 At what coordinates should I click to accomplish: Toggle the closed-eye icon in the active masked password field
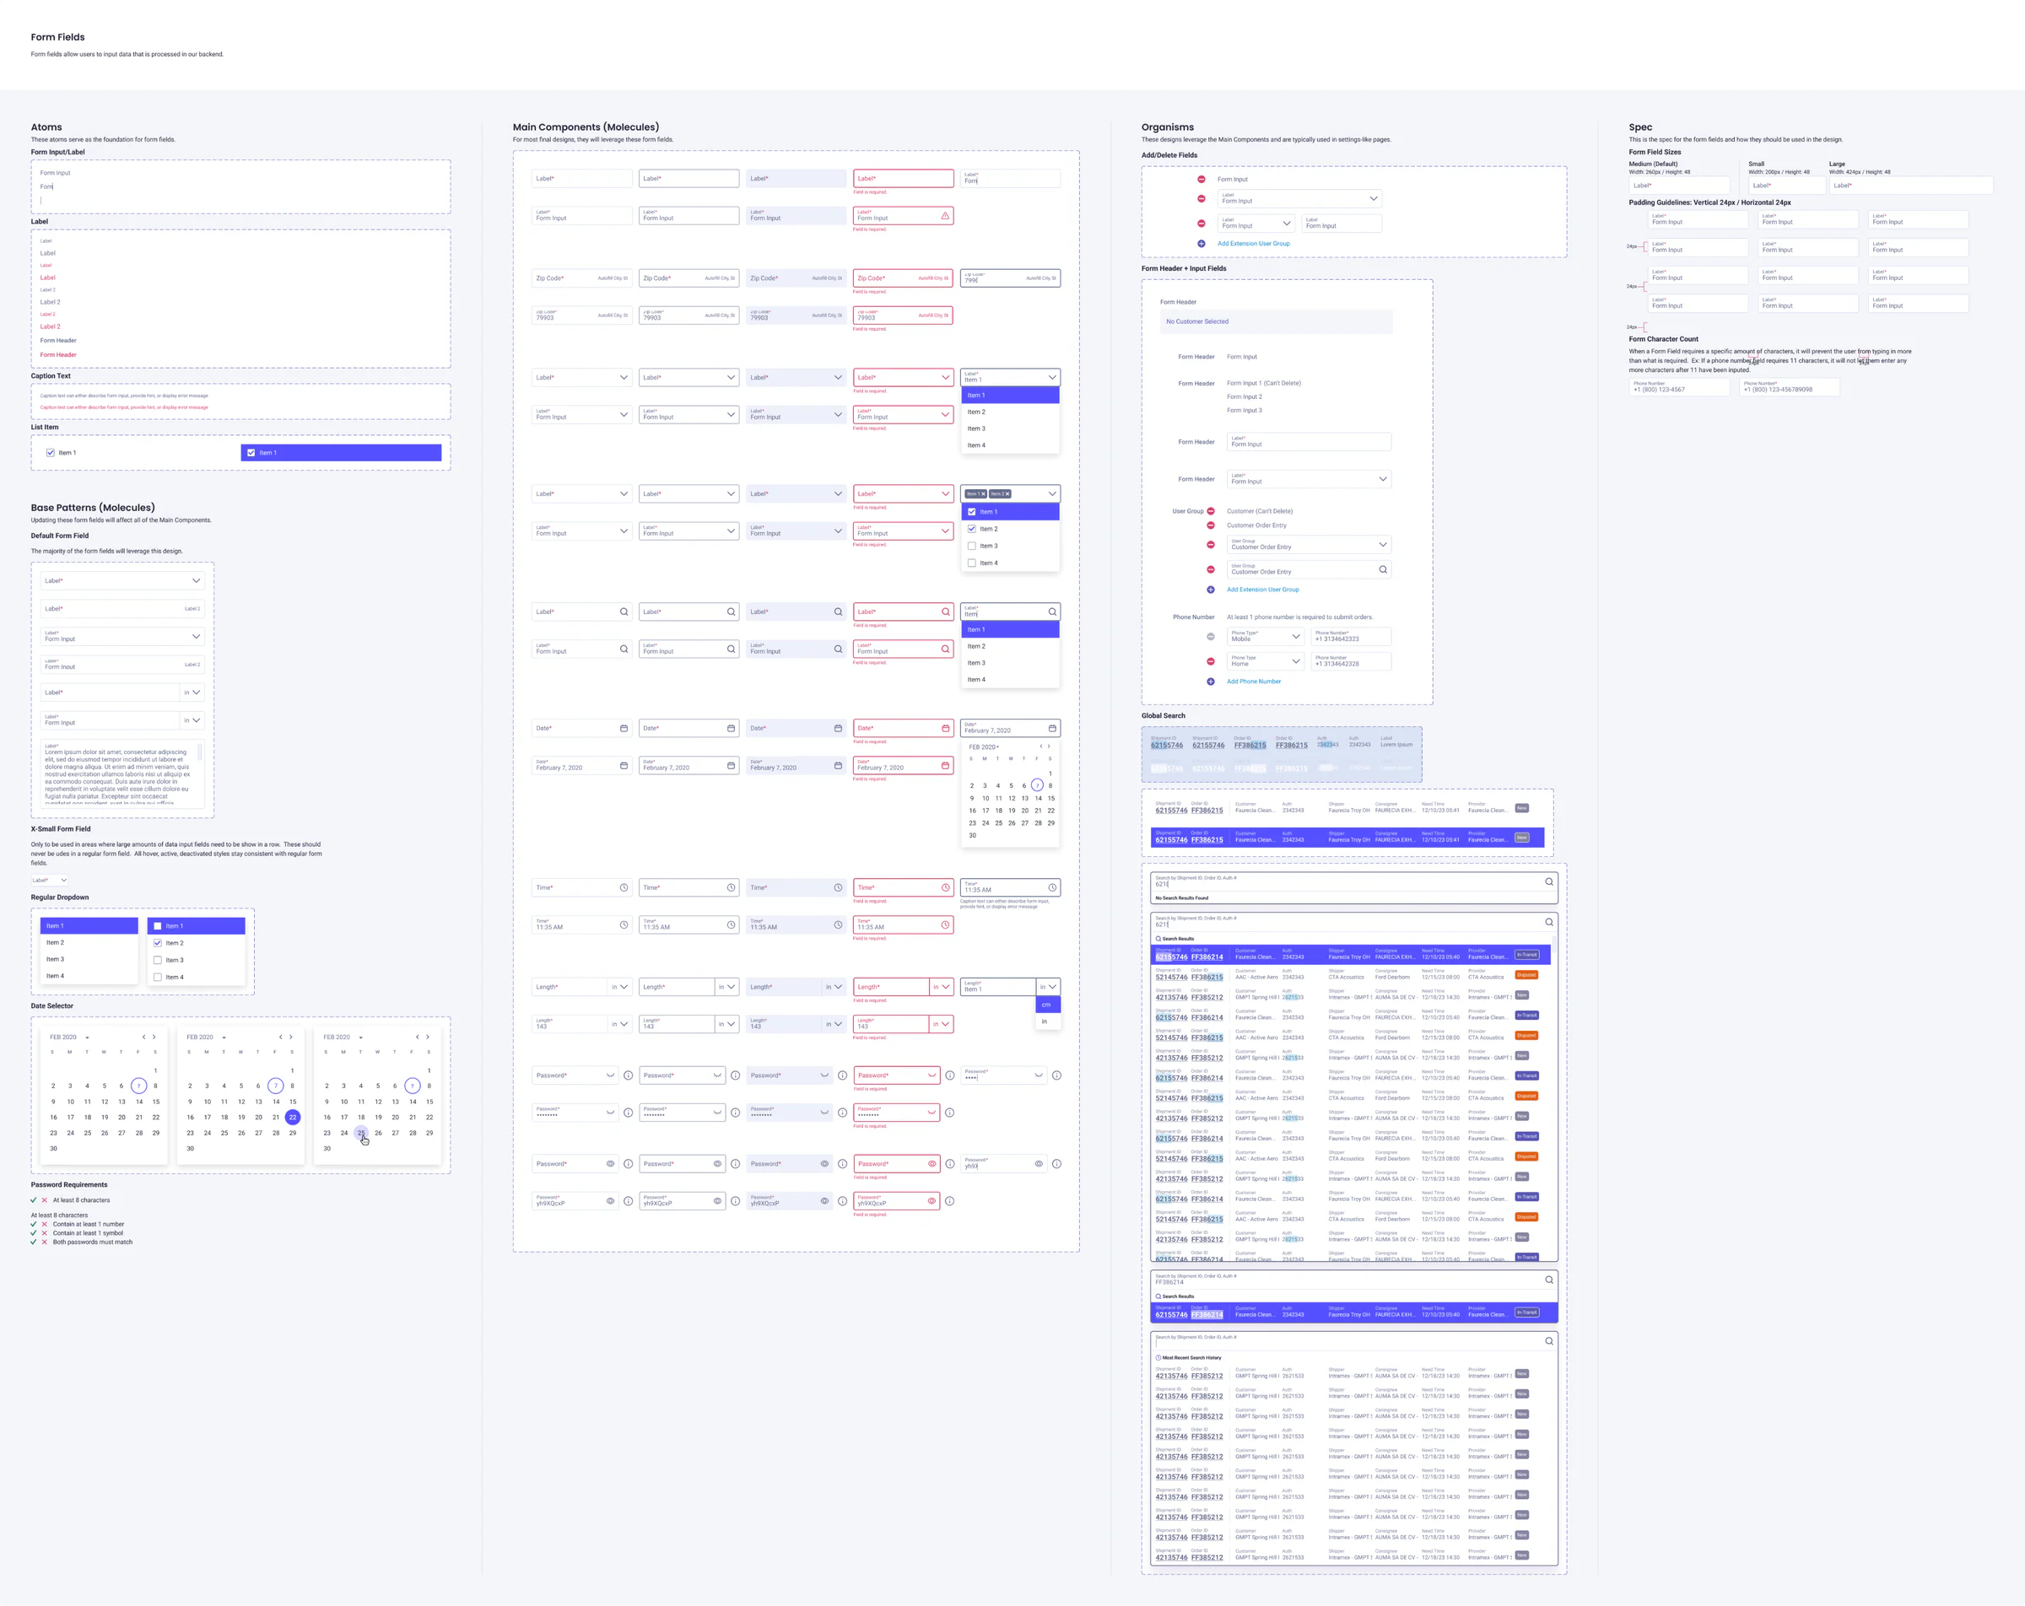click(1039, 1075)
